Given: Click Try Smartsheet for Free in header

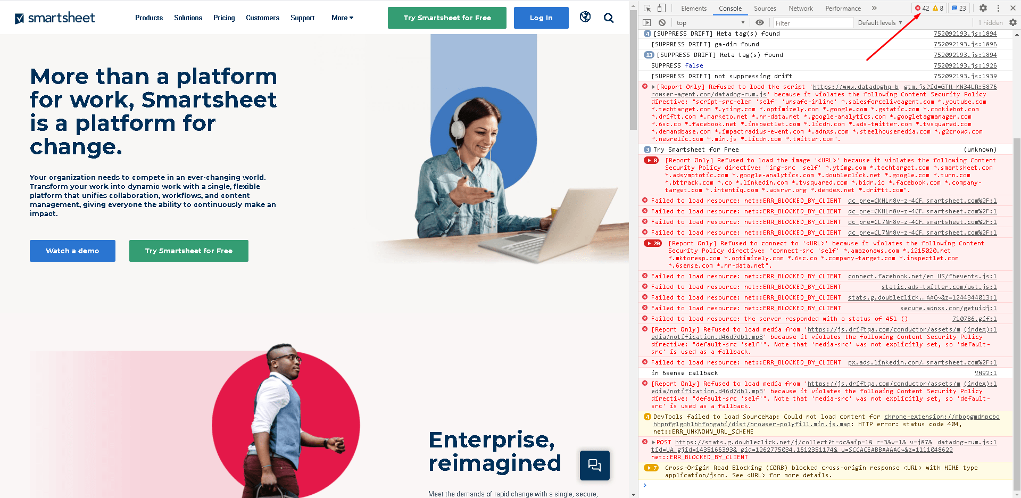Looking at the screenshot, I should 447,18.
